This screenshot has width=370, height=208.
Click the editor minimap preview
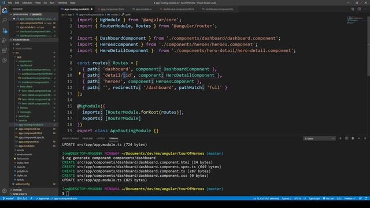[356, 20]
